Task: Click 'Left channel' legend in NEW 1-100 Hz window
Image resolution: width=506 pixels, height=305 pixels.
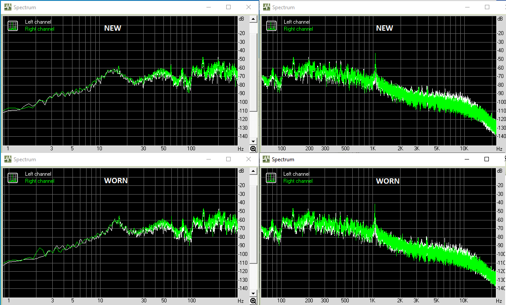Action: pos(38,22)
